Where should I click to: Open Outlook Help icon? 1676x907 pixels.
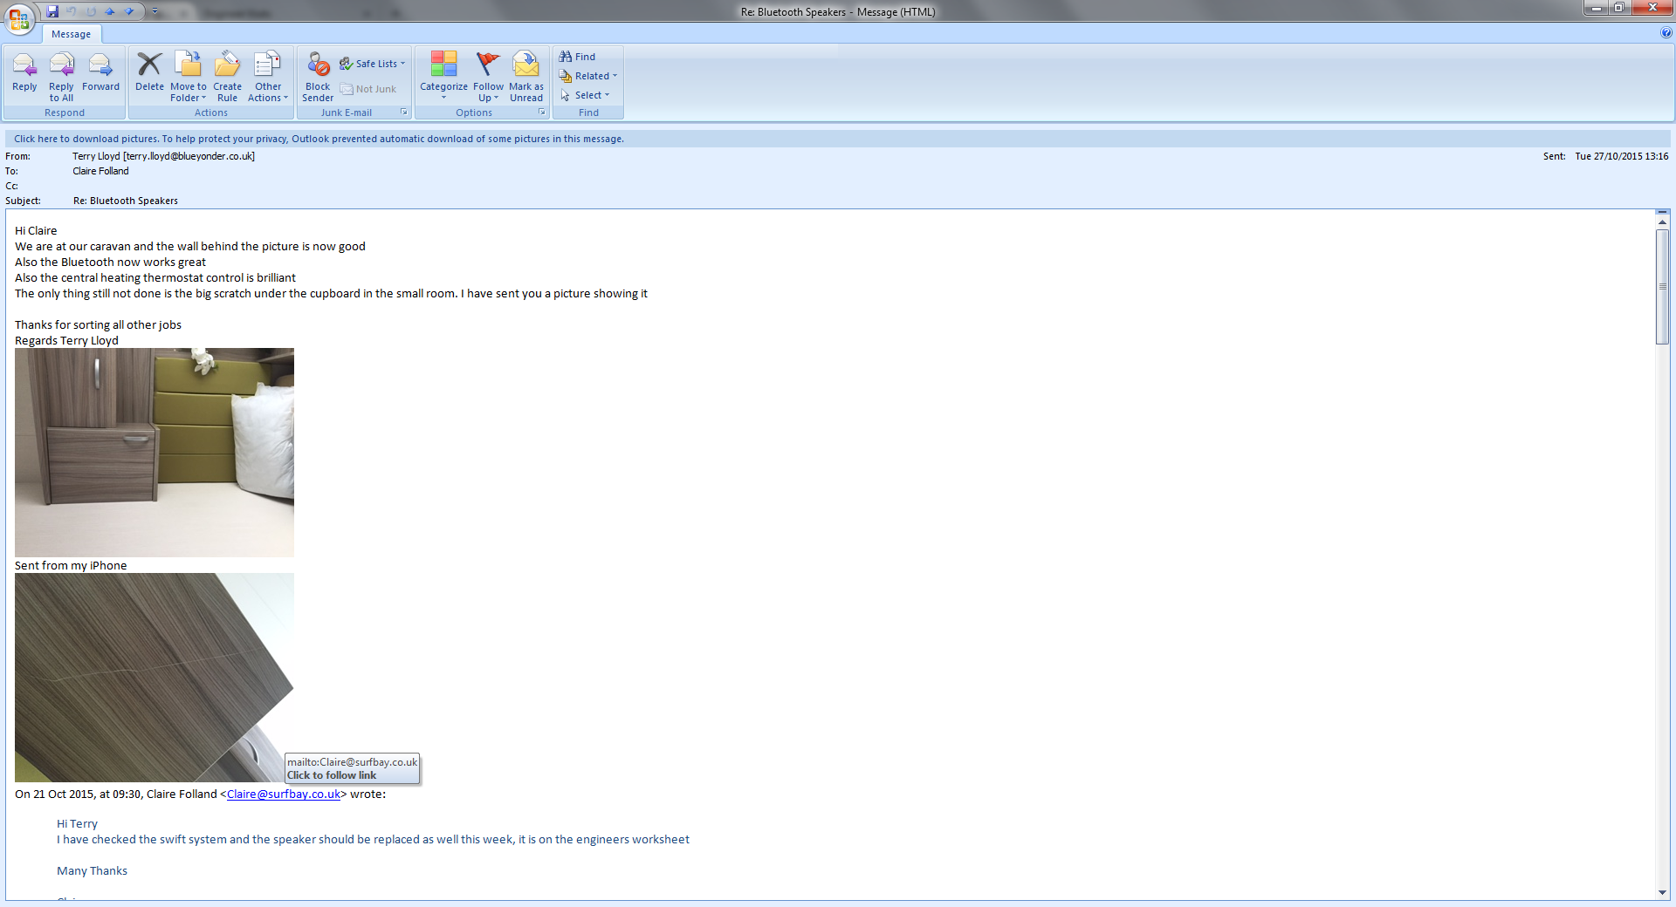coord(1666,33)
